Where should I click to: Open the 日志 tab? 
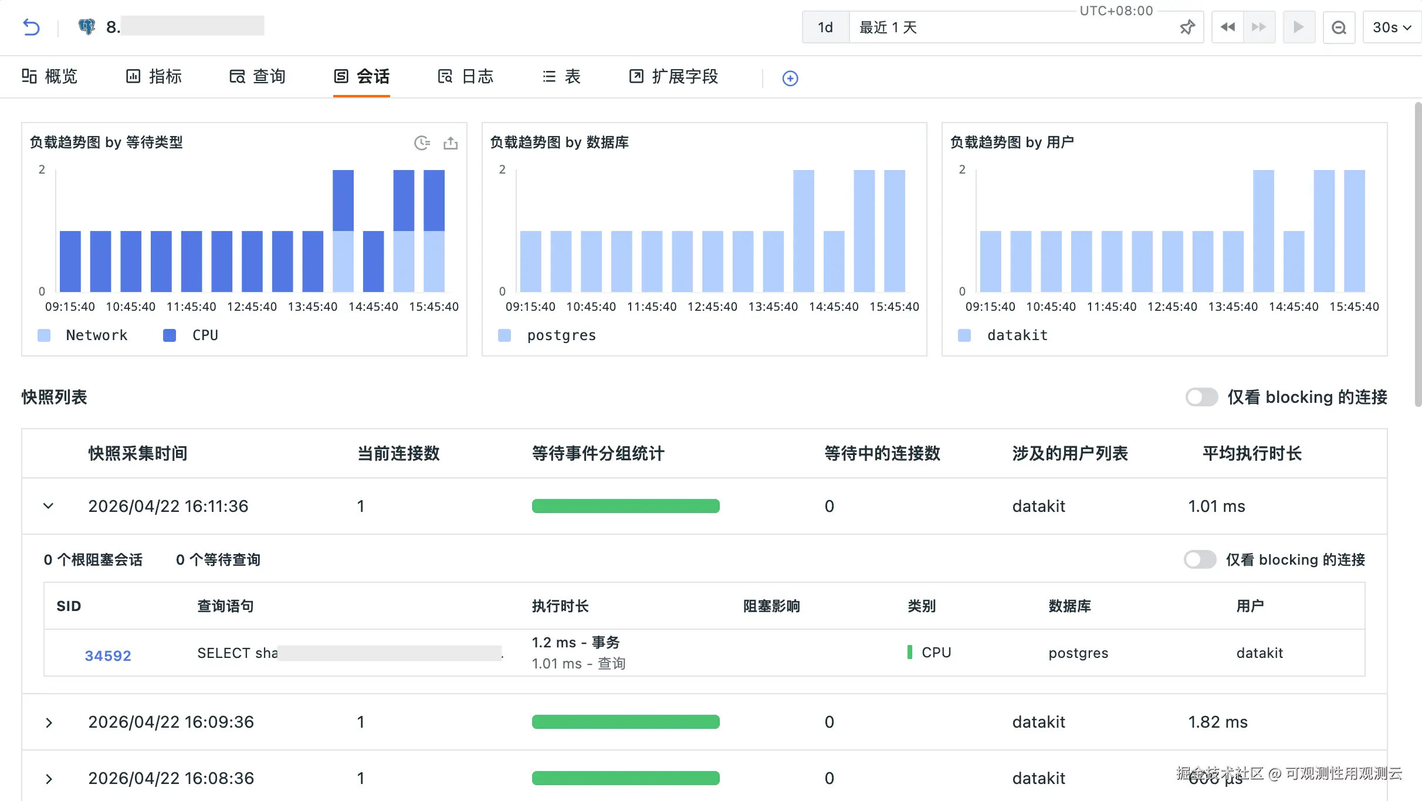466,76
